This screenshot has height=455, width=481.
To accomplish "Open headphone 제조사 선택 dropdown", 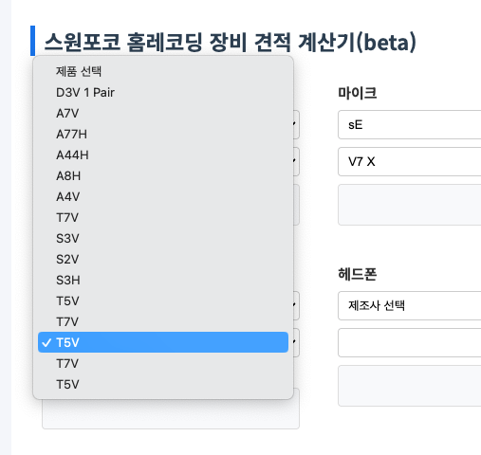I will [409, 305].
